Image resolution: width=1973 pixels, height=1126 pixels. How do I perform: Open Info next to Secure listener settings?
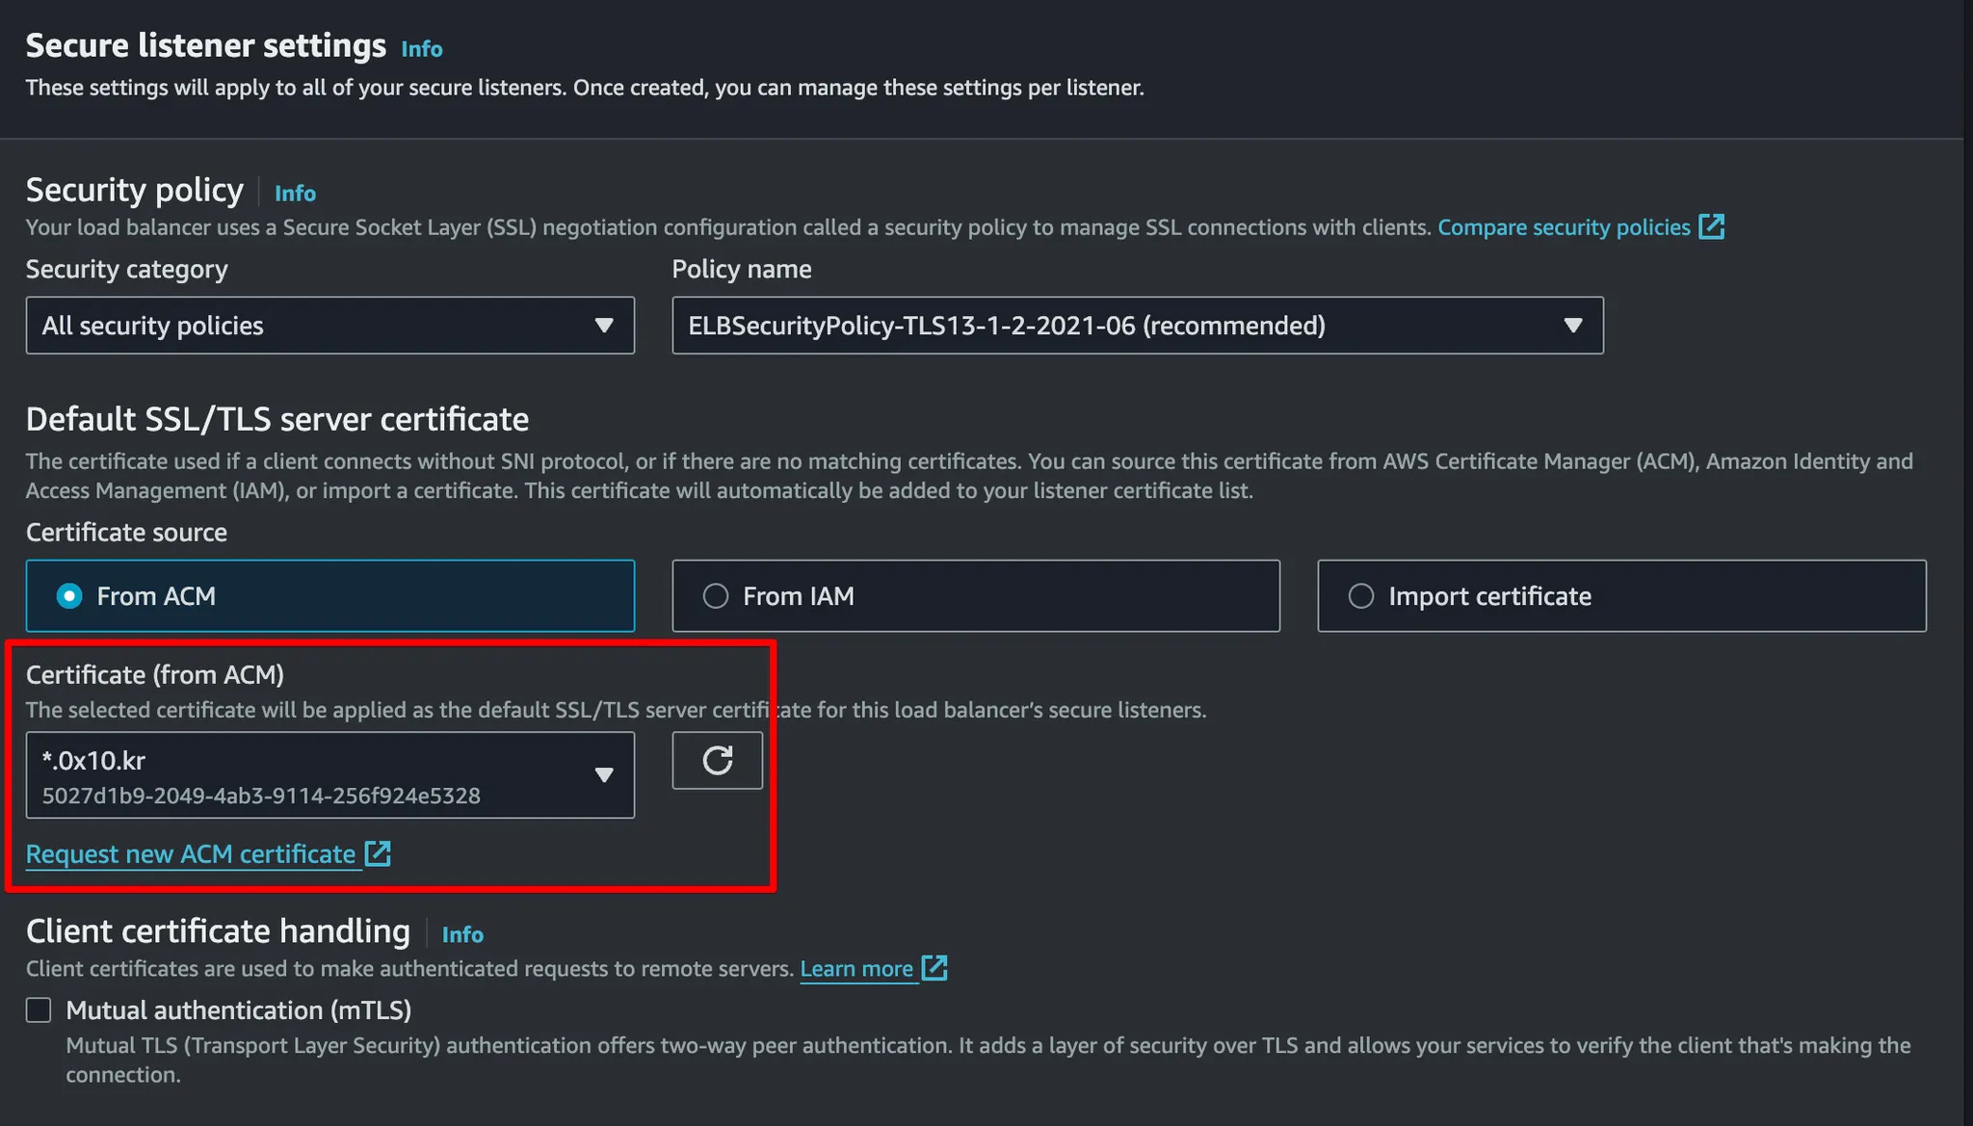[422, 48]
